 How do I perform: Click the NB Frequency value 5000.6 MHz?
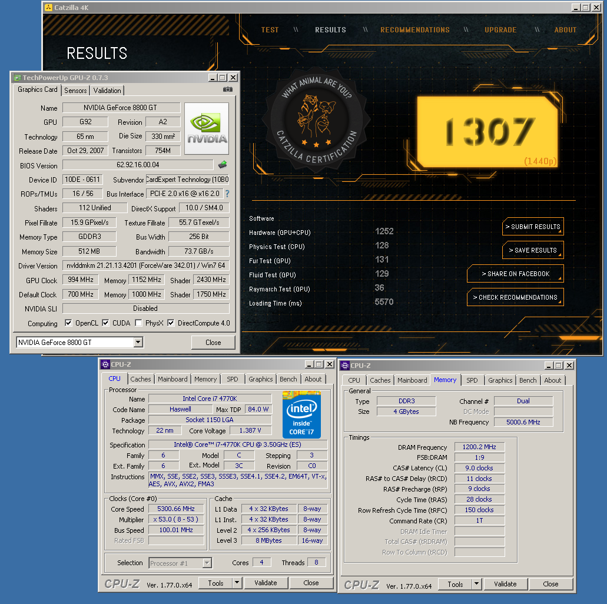(523, 422)
